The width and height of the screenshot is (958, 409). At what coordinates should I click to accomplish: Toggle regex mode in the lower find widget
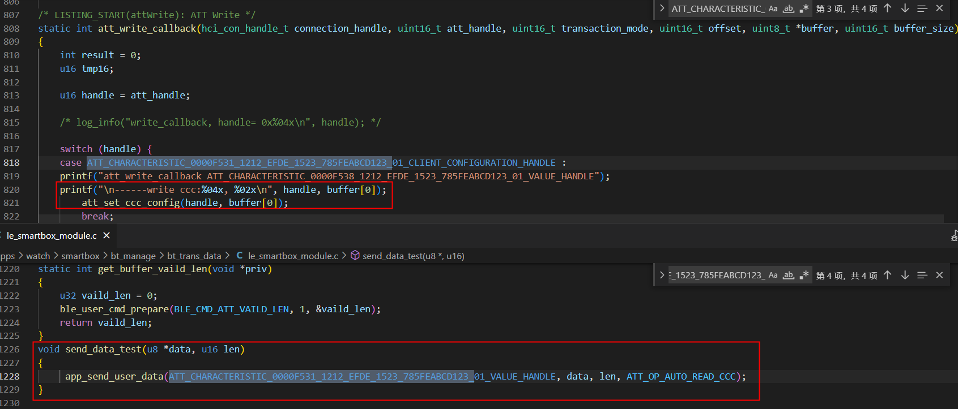point(804,275)
